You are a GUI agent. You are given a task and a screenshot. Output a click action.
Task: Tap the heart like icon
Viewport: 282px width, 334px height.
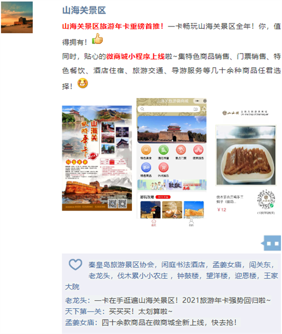(76, 265)
